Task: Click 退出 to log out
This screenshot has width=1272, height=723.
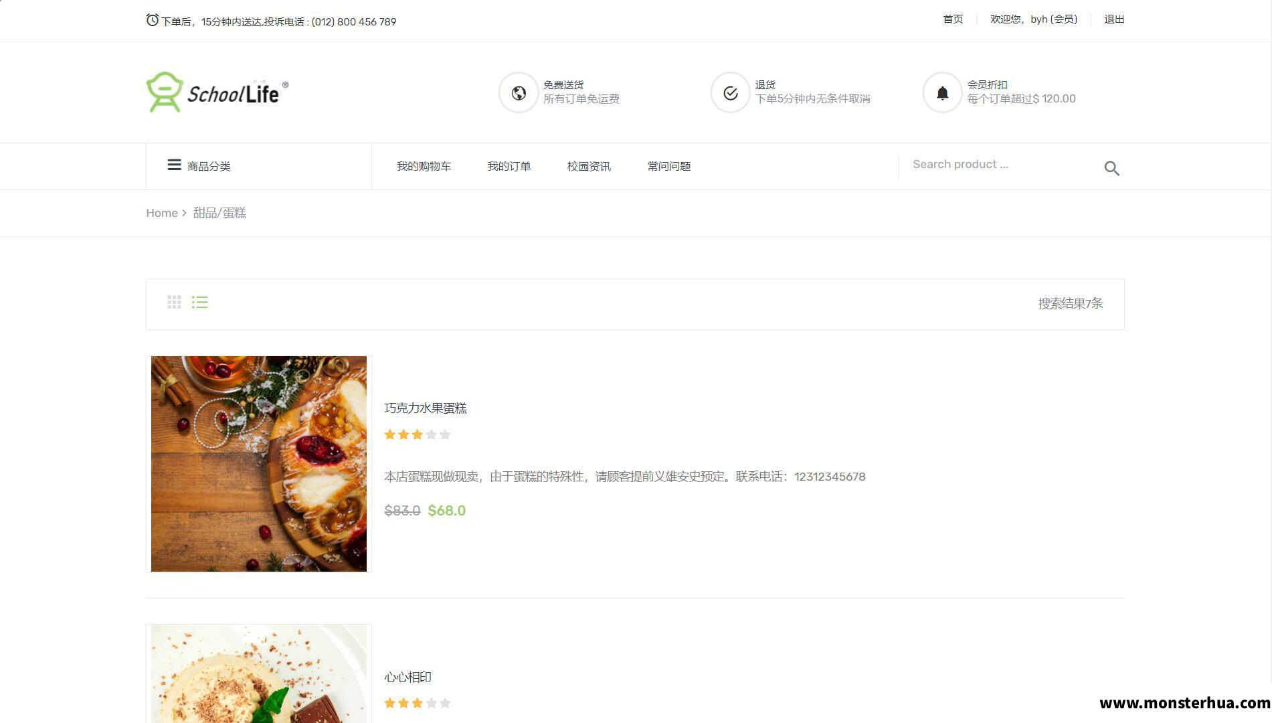Action: (1114, 19)
